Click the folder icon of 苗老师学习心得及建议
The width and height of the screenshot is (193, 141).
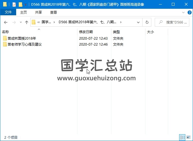coord(5,44)
